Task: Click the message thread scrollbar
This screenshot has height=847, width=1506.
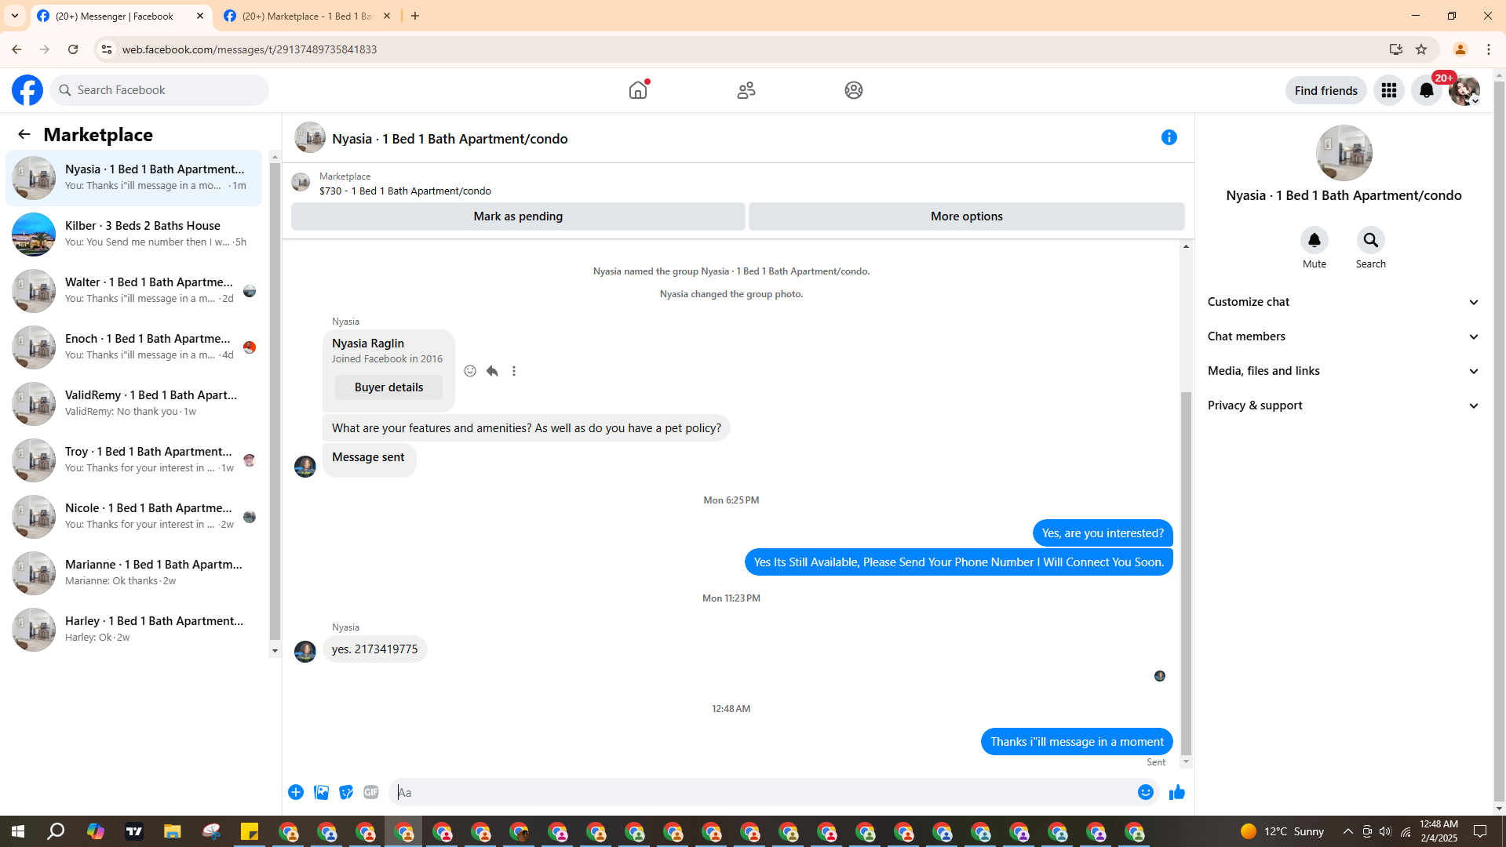Action: pos(1186,574)
